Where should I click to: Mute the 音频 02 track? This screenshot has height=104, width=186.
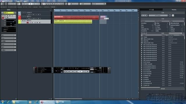pos(23,21)
